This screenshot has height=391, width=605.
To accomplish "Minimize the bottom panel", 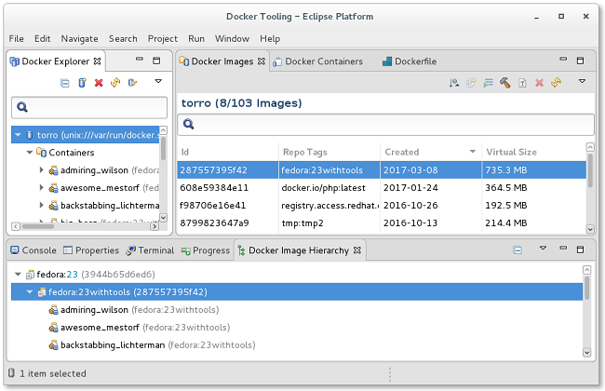I will (563, 249).
